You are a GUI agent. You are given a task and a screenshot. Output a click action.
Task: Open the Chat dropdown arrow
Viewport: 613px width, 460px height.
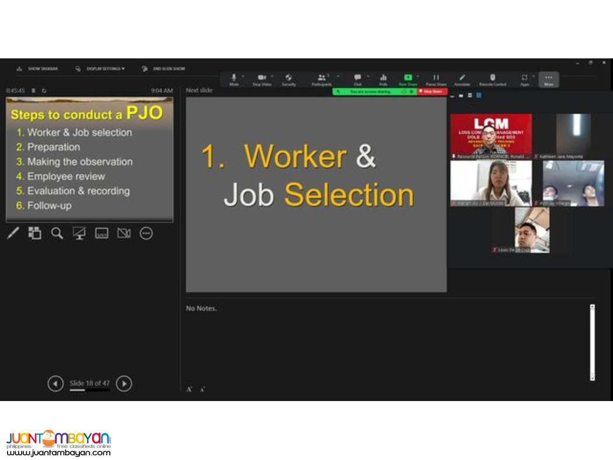[368, 75]
